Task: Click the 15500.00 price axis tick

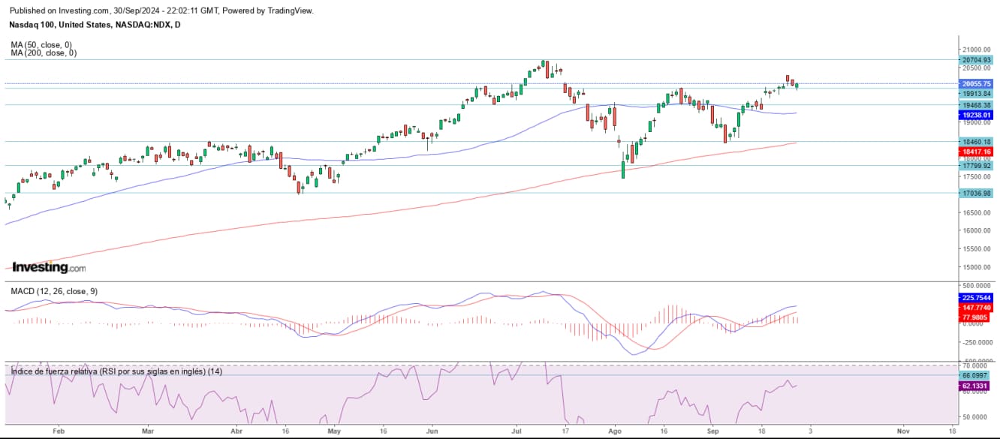Action: pos(976,249)
